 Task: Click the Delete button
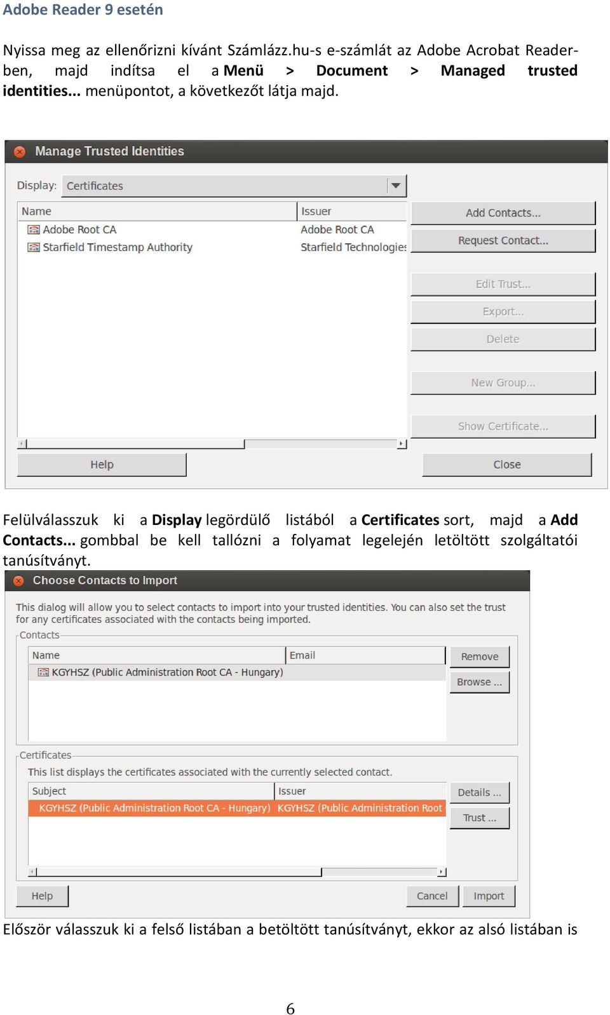click(x=503, y=339)
